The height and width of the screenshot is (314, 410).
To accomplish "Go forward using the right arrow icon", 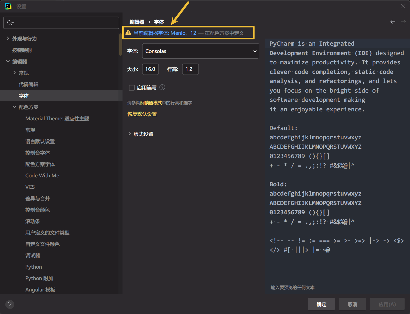I will 403,22.
